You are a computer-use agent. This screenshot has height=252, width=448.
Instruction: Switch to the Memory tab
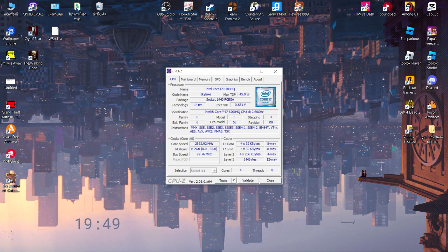(x=205, y=79)
